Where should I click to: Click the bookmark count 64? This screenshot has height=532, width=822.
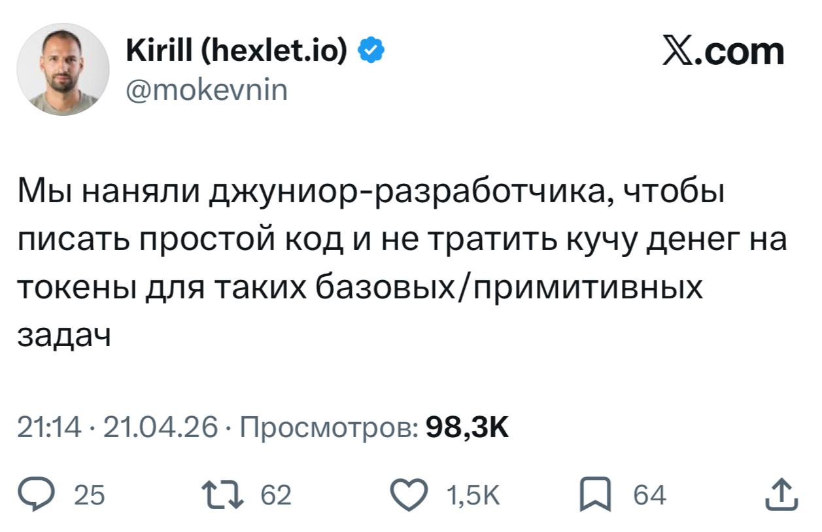(x=649, y=496)
